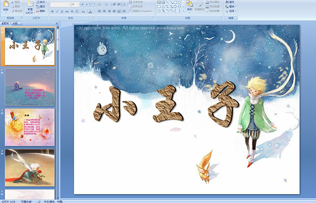Open Shape Effects (形状效果) menu
Viewport: 316px width, 203px height.
214,11
